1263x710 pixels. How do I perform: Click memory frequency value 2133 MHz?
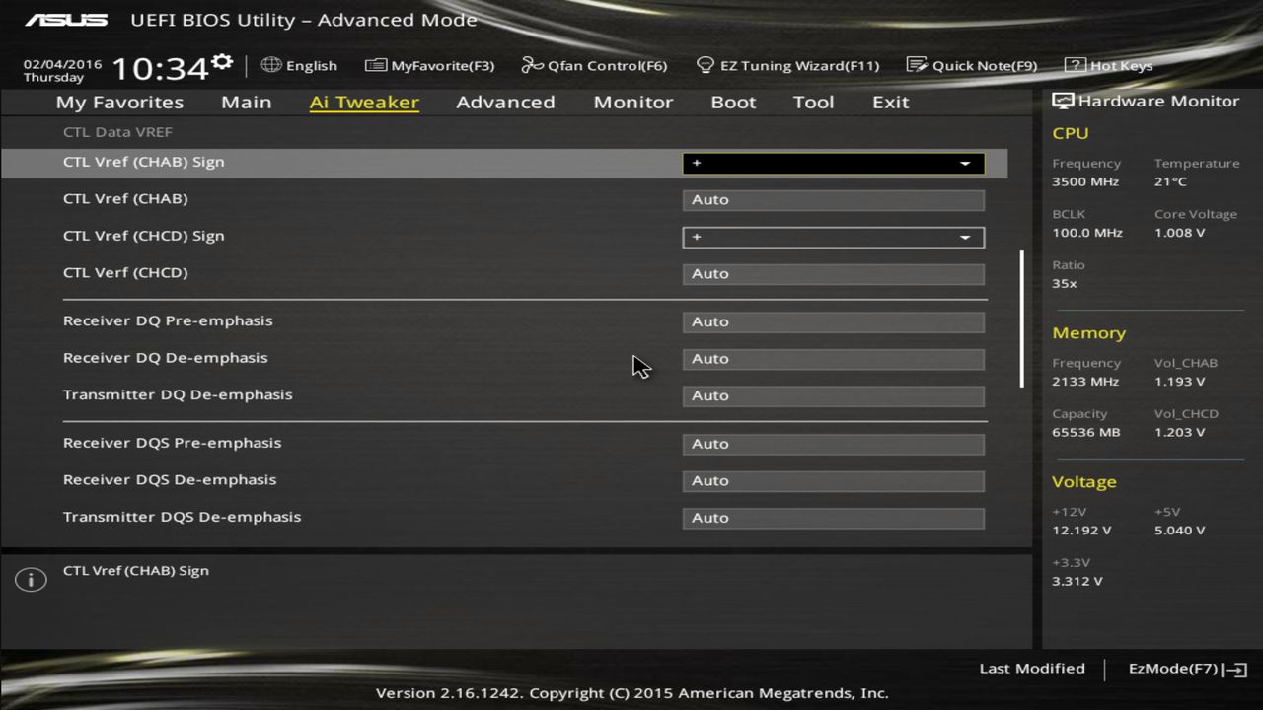click(1085, 381)
